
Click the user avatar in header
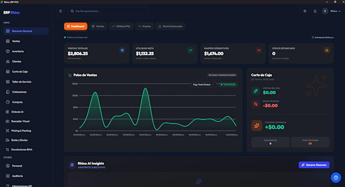(325, 11)
